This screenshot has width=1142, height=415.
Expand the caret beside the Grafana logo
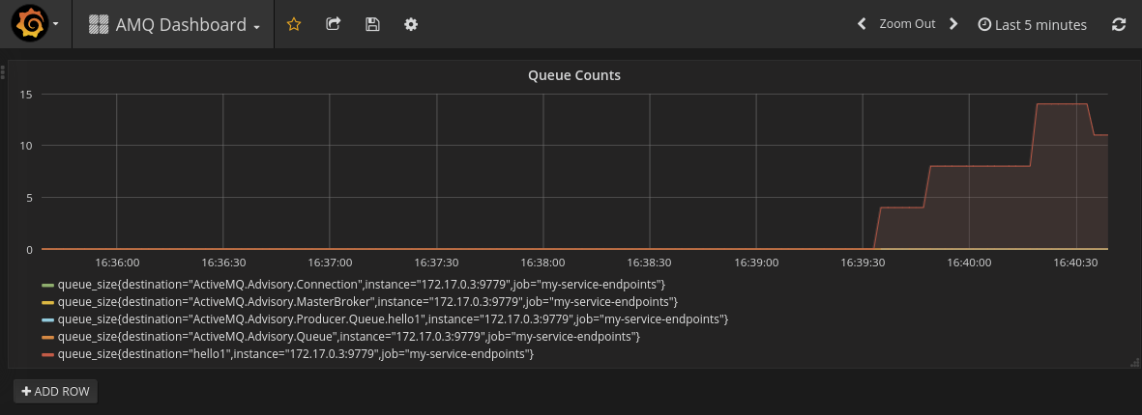[56, 24]
